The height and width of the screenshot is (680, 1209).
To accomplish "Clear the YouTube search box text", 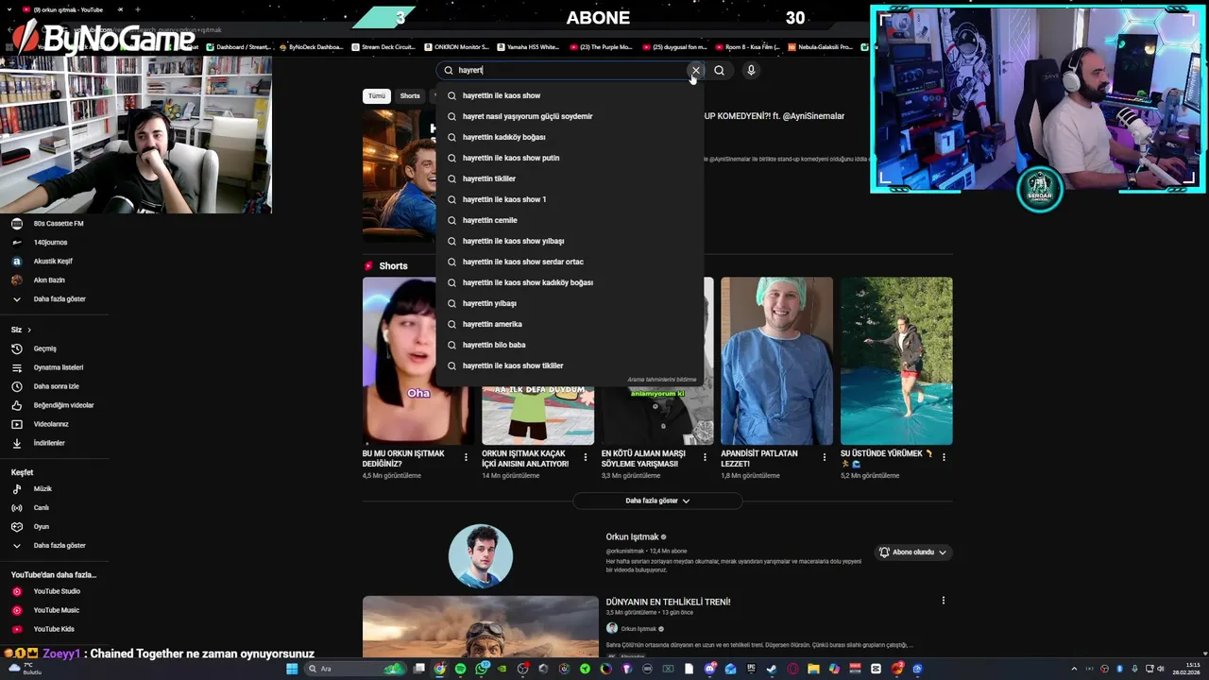I will (x=696, y=70).
